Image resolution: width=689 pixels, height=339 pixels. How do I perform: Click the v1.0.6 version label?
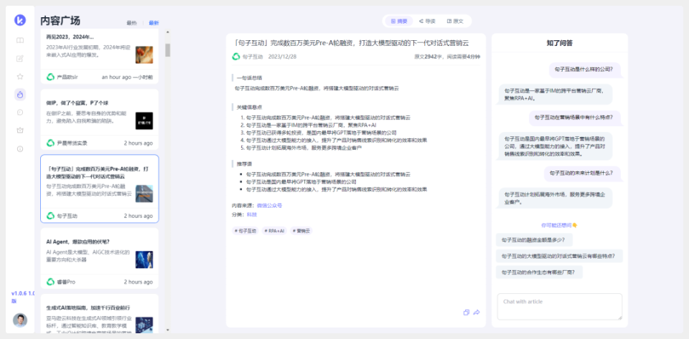click(x=22, y=297)
